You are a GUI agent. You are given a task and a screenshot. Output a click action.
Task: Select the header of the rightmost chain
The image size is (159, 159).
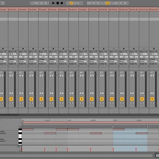click(154, 10)
